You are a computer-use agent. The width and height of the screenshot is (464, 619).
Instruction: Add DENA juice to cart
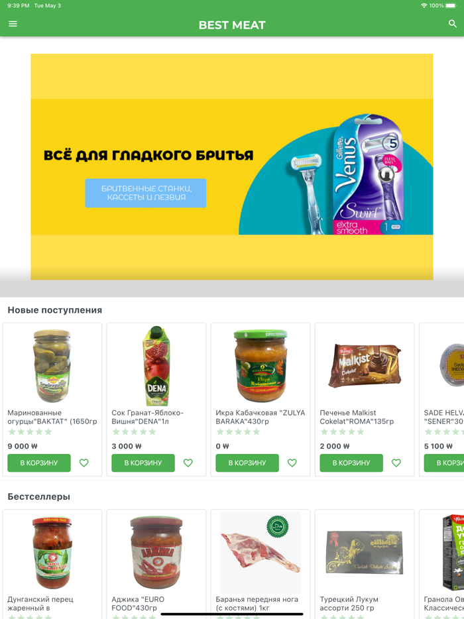(143, 463)
